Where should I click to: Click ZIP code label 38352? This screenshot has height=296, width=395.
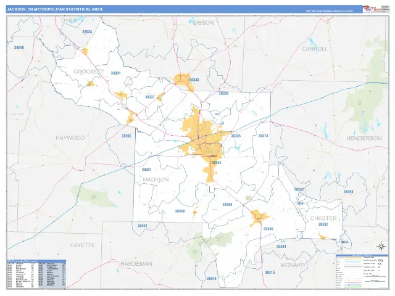tap(299, 189)
